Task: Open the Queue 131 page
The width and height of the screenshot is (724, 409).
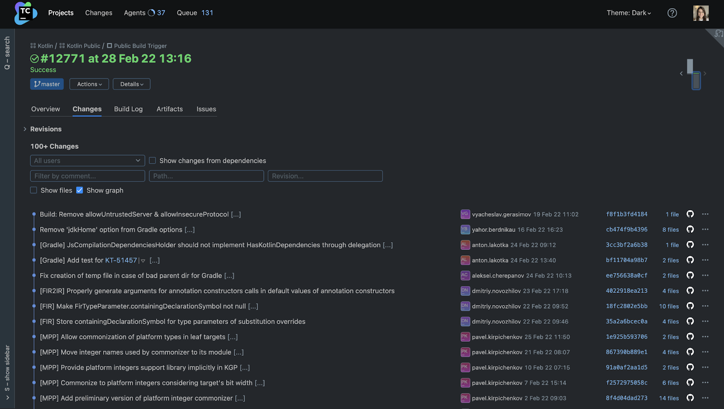Action: tap(195, 13)
